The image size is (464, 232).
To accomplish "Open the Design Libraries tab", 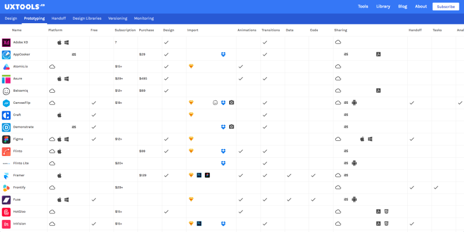I will click(87, 19).
